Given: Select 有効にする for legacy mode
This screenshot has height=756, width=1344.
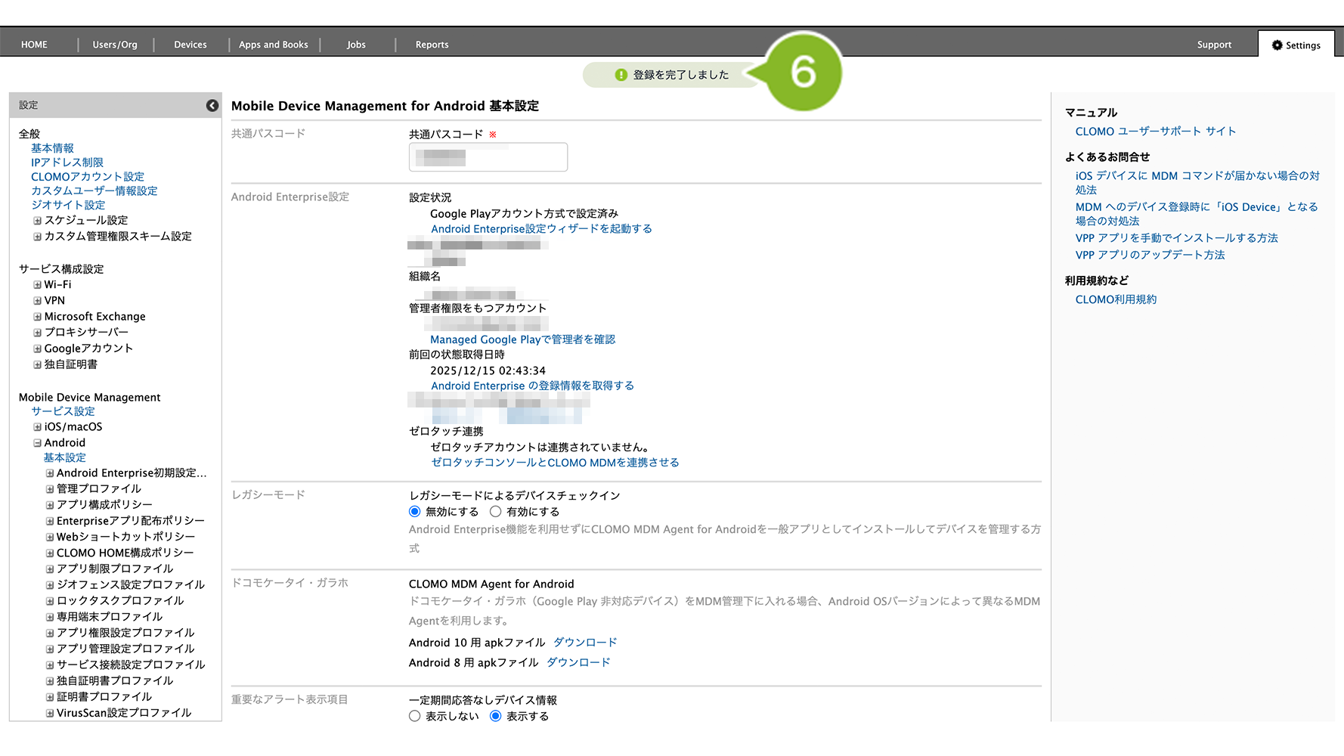Looking at the screenshot, I should point(496,512).
